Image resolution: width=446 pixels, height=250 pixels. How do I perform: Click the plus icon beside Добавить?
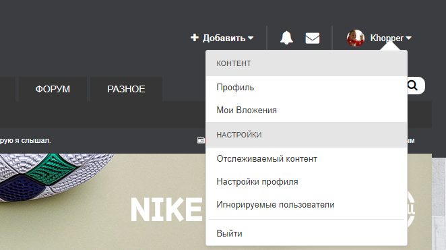coord(194,38)
